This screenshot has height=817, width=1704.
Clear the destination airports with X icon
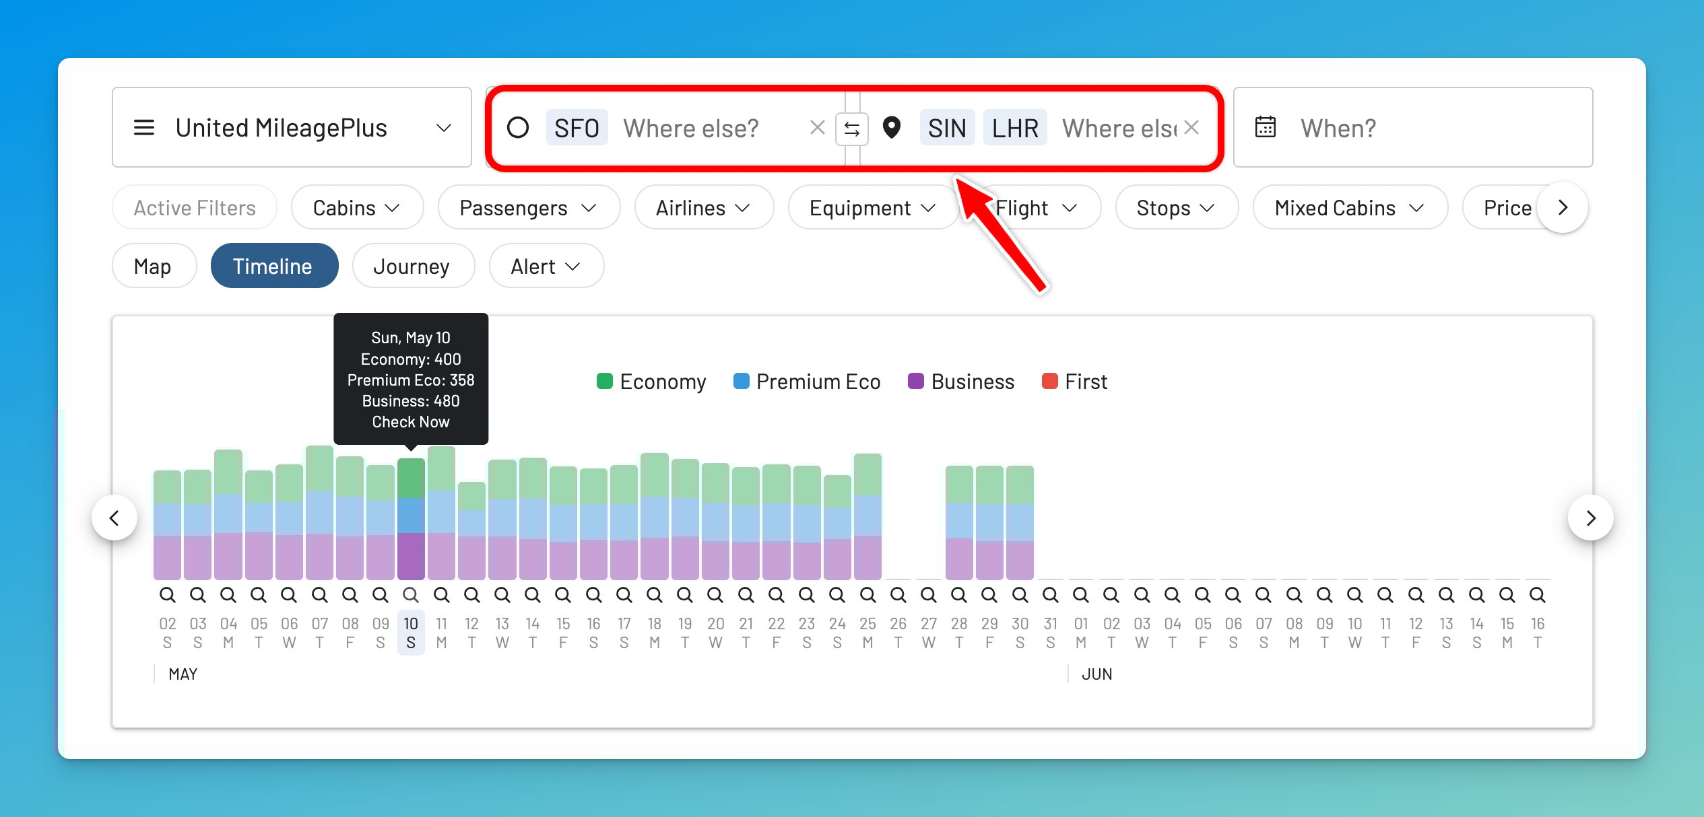tap(1191, 127)
